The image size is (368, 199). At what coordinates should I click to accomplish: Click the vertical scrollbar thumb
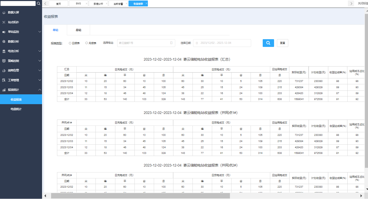coord(366,91)
